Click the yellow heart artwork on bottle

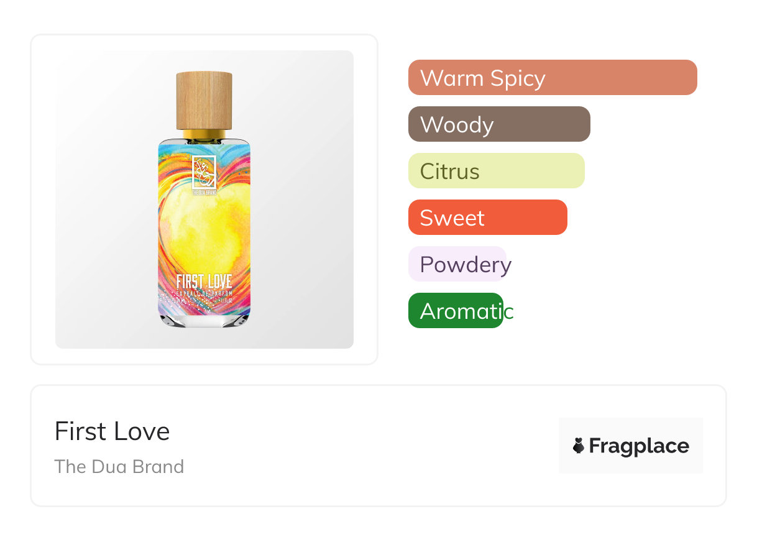click(204, 230)
